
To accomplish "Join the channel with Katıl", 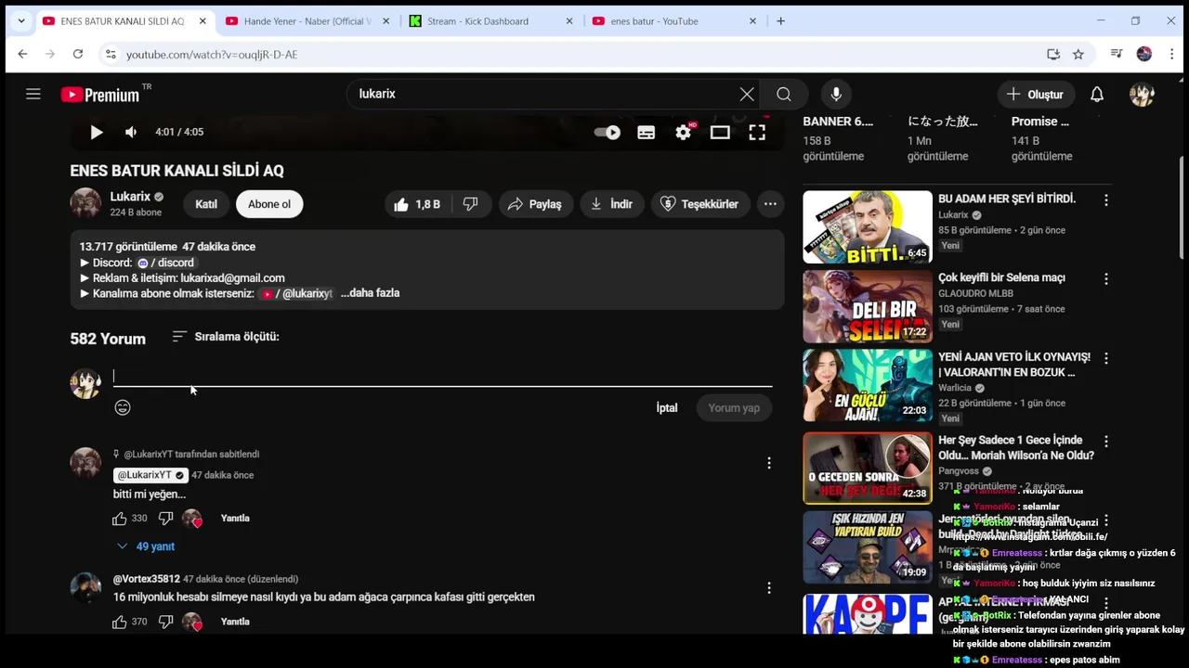I will (x=206, y=204).
